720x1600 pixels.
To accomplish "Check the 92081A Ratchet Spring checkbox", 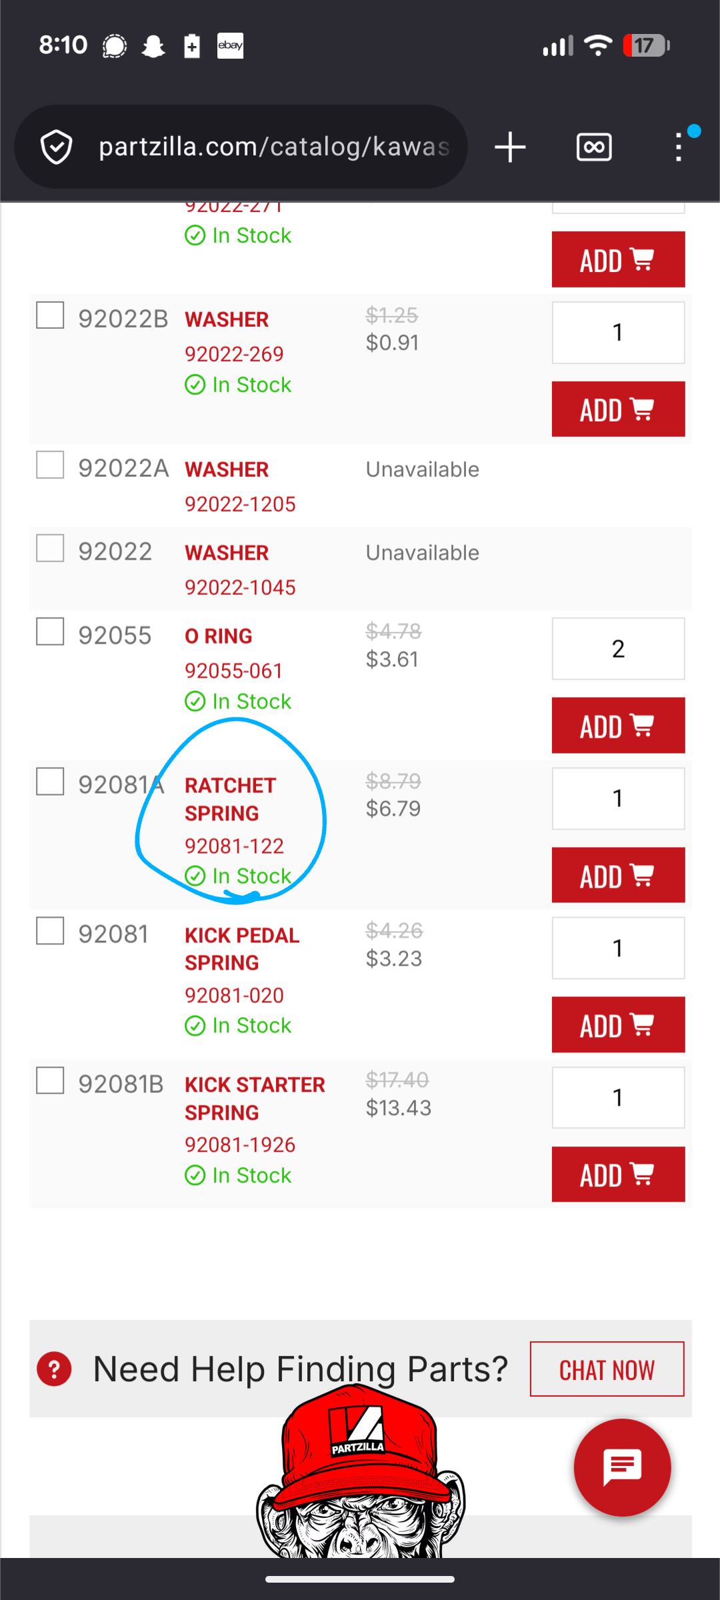I will click(50, 782).
